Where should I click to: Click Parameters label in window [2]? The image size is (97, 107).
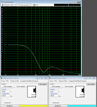pyautogui.click(x=58, y=106)
